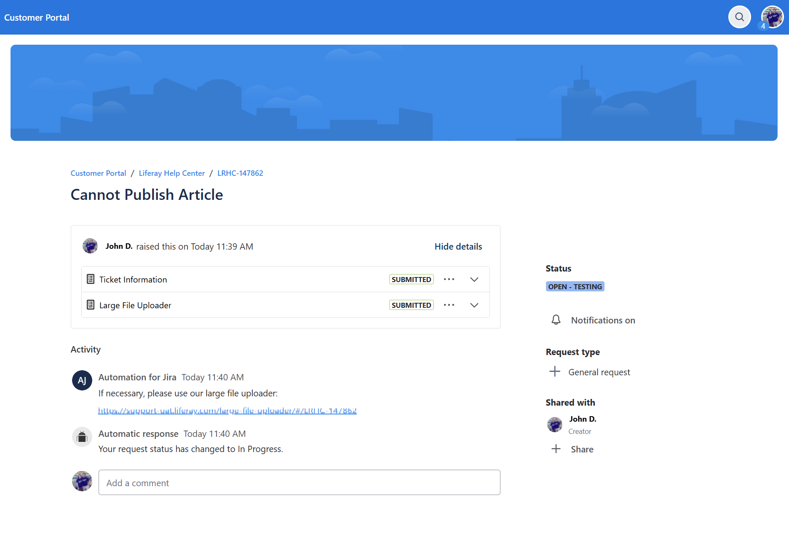Expand the Large File Uploader section
The width and height of the screenshot is (789, 549).
click(x=474, y=305)
